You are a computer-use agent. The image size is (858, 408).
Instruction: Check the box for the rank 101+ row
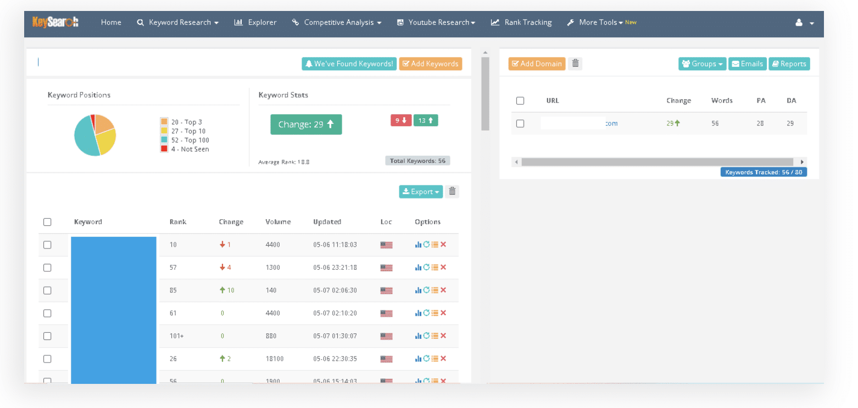[47, 336]
